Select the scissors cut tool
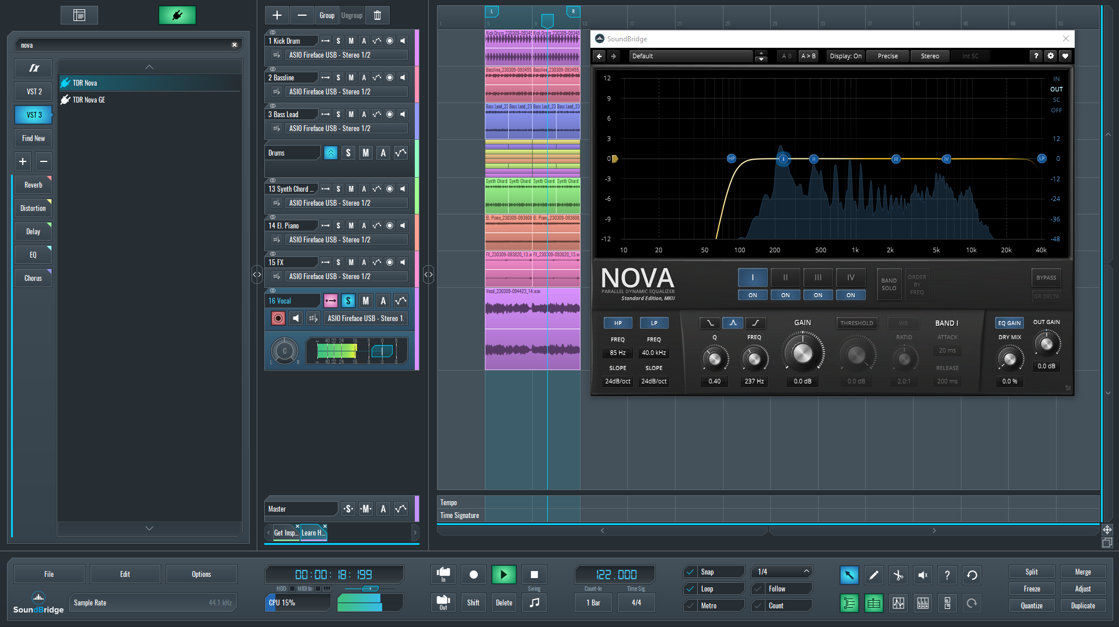The image size is (1119, 627). (x=898, y=575)
